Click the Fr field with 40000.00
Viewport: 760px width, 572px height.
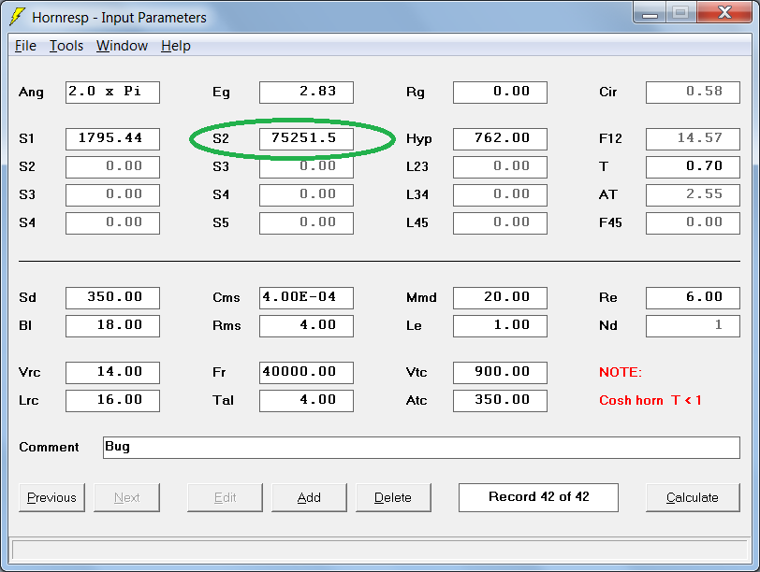(x=306, y=373)
